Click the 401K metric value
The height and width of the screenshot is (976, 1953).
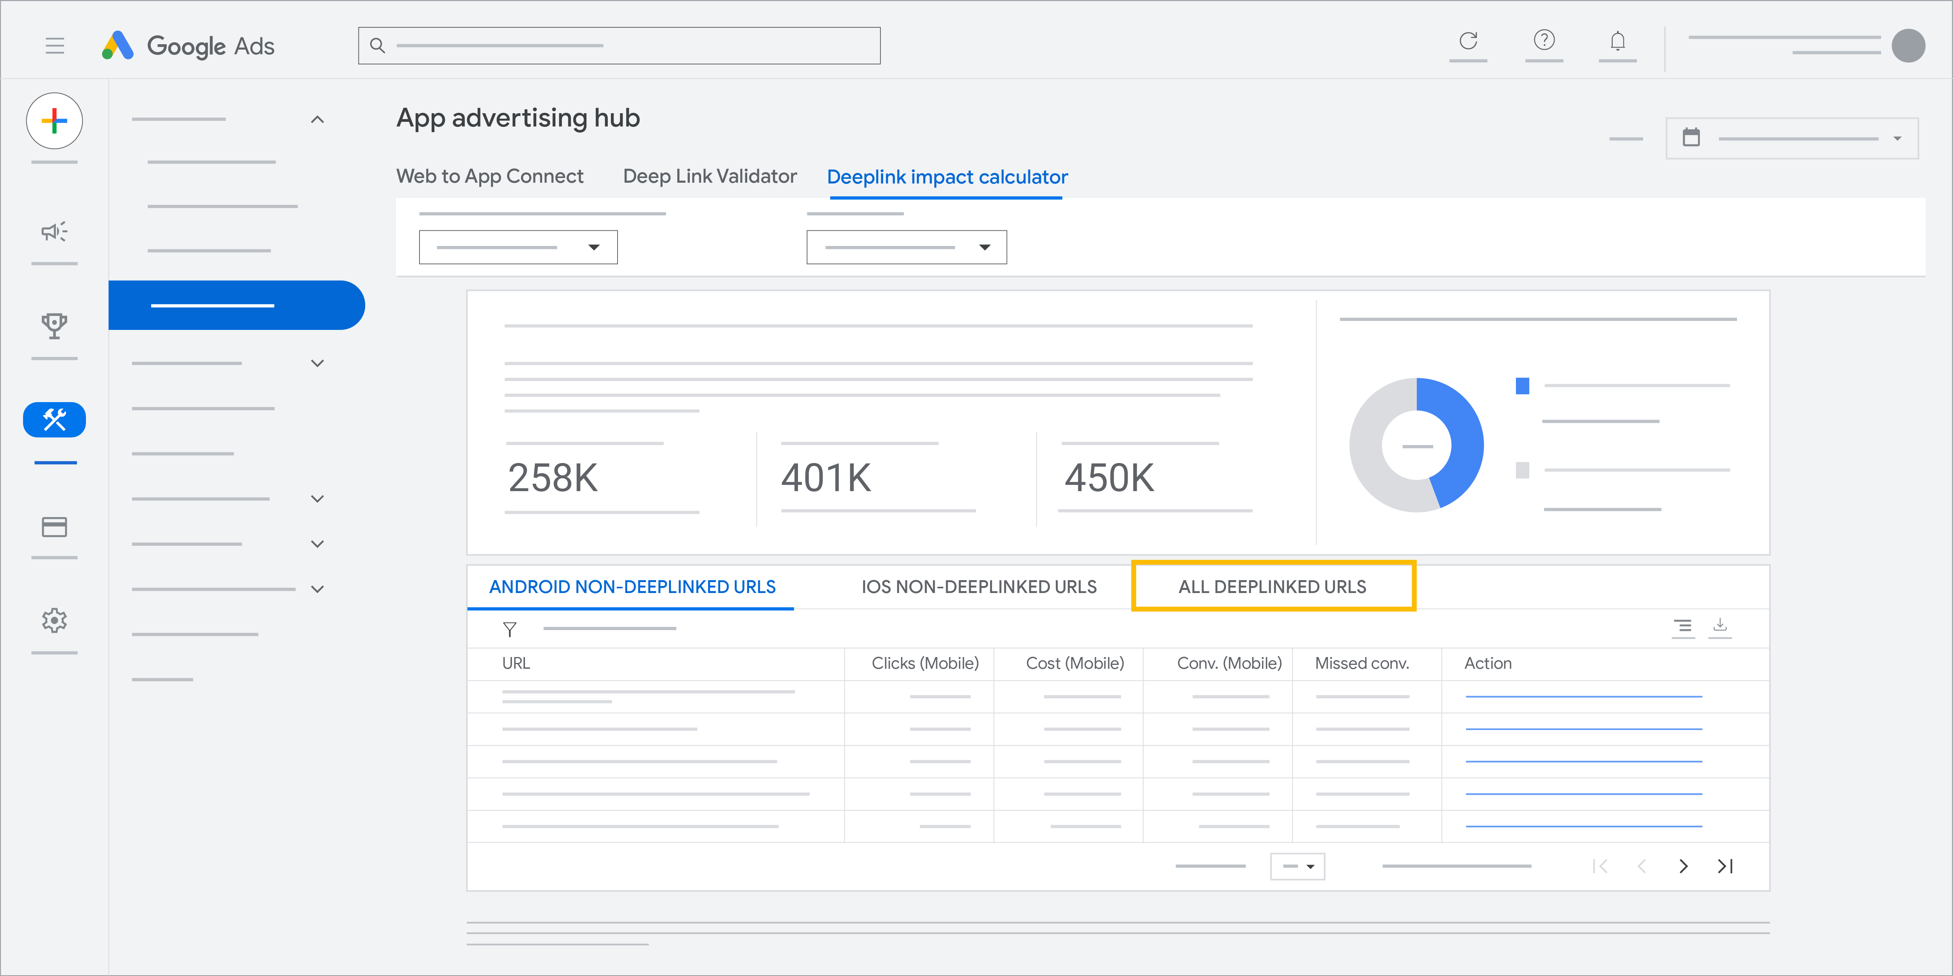click(826, 478)
